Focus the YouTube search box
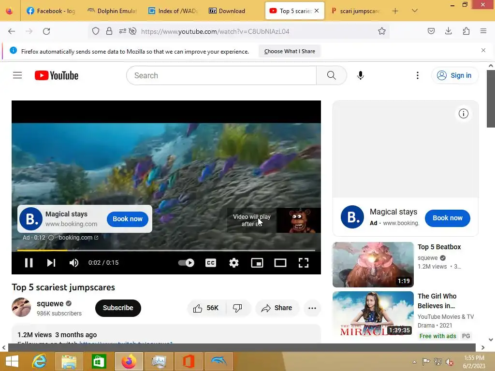This screenshot has width=495, height=371. click(x=221, y=75)
